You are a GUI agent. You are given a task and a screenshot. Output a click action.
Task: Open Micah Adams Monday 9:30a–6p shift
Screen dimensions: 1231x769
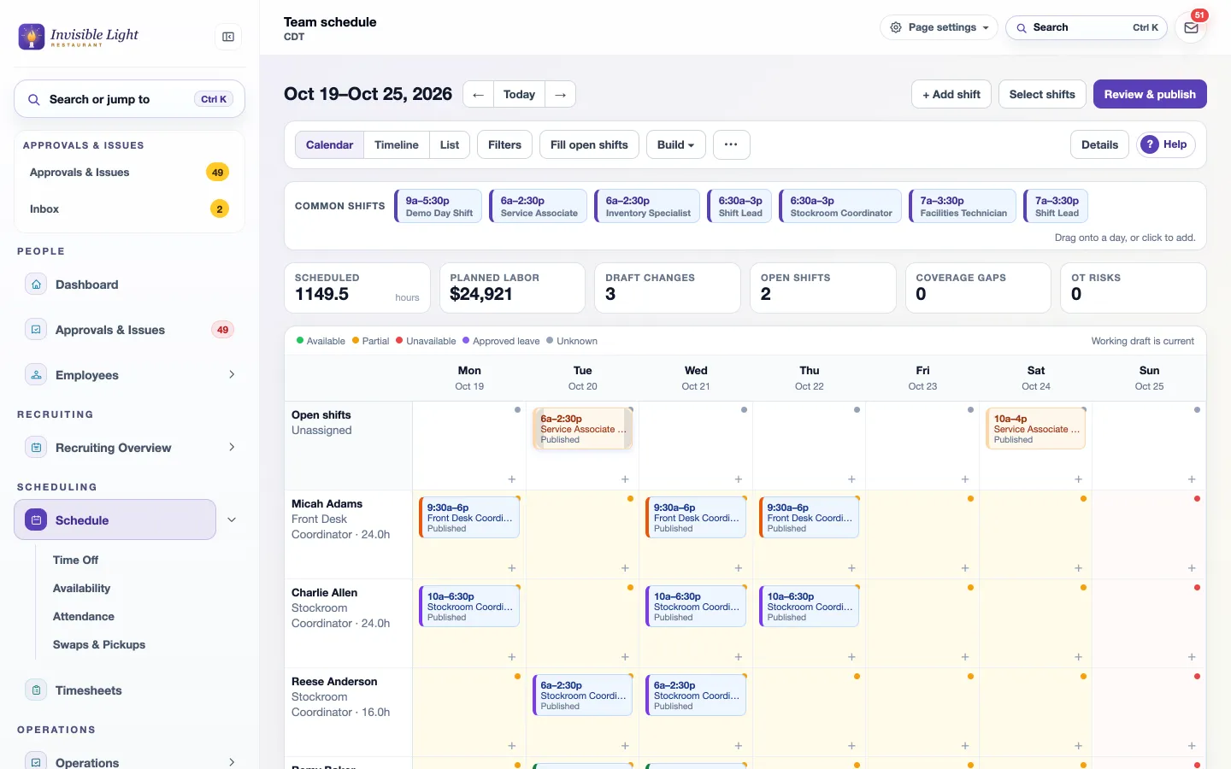468,517
